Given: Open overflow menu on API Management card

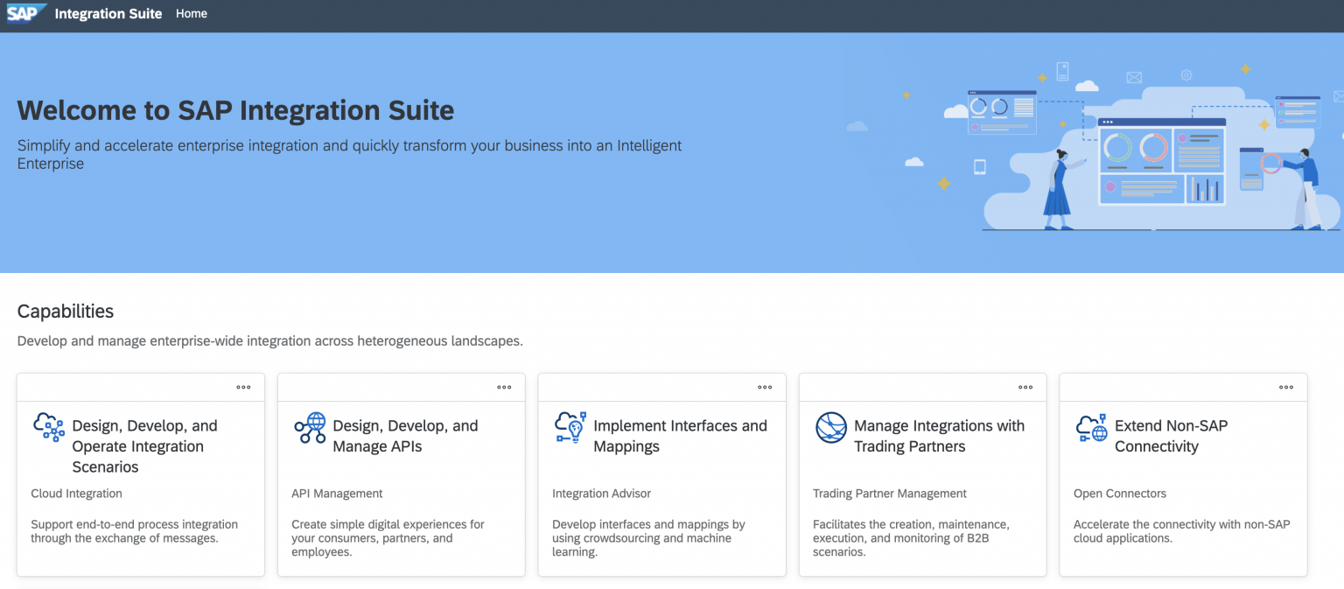Looking at the screenshot, I should (x=504, y=386).
